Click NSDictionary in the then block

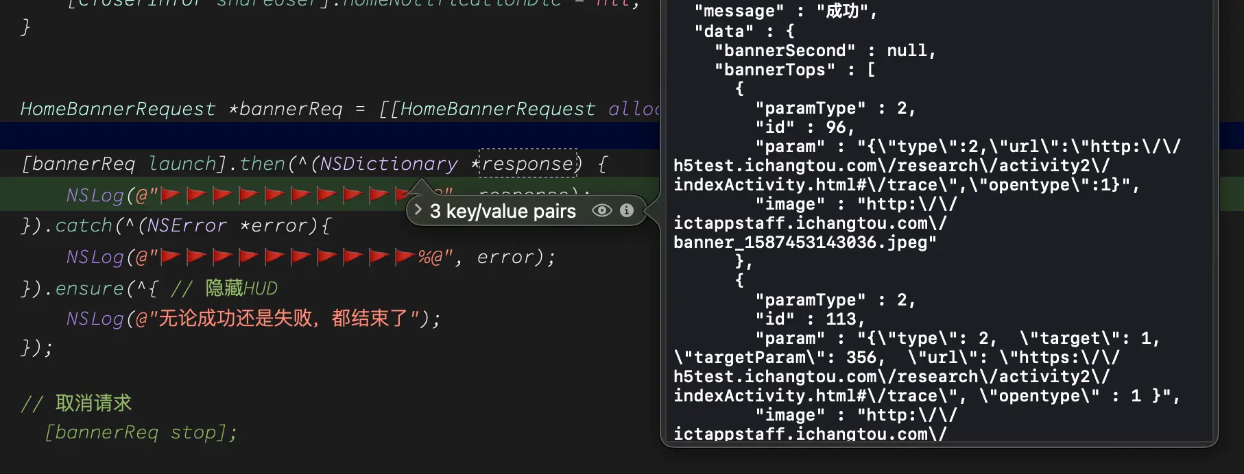pyautogui.click(x=389, y=164)
